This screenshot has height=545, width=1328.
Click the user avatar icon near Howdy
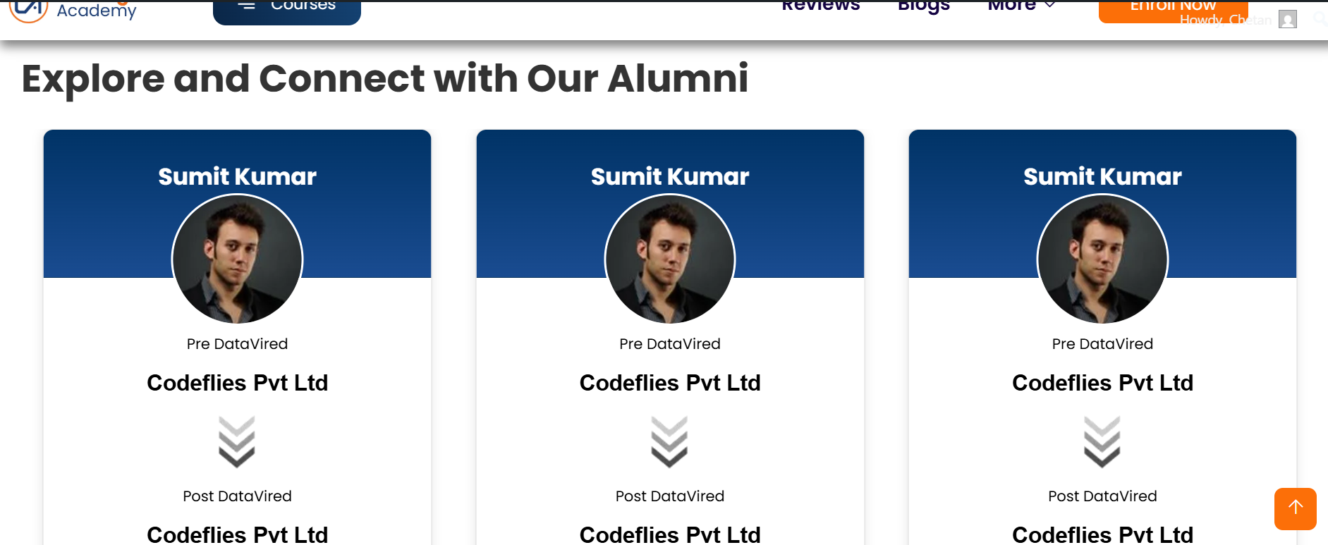(1288, 20)
